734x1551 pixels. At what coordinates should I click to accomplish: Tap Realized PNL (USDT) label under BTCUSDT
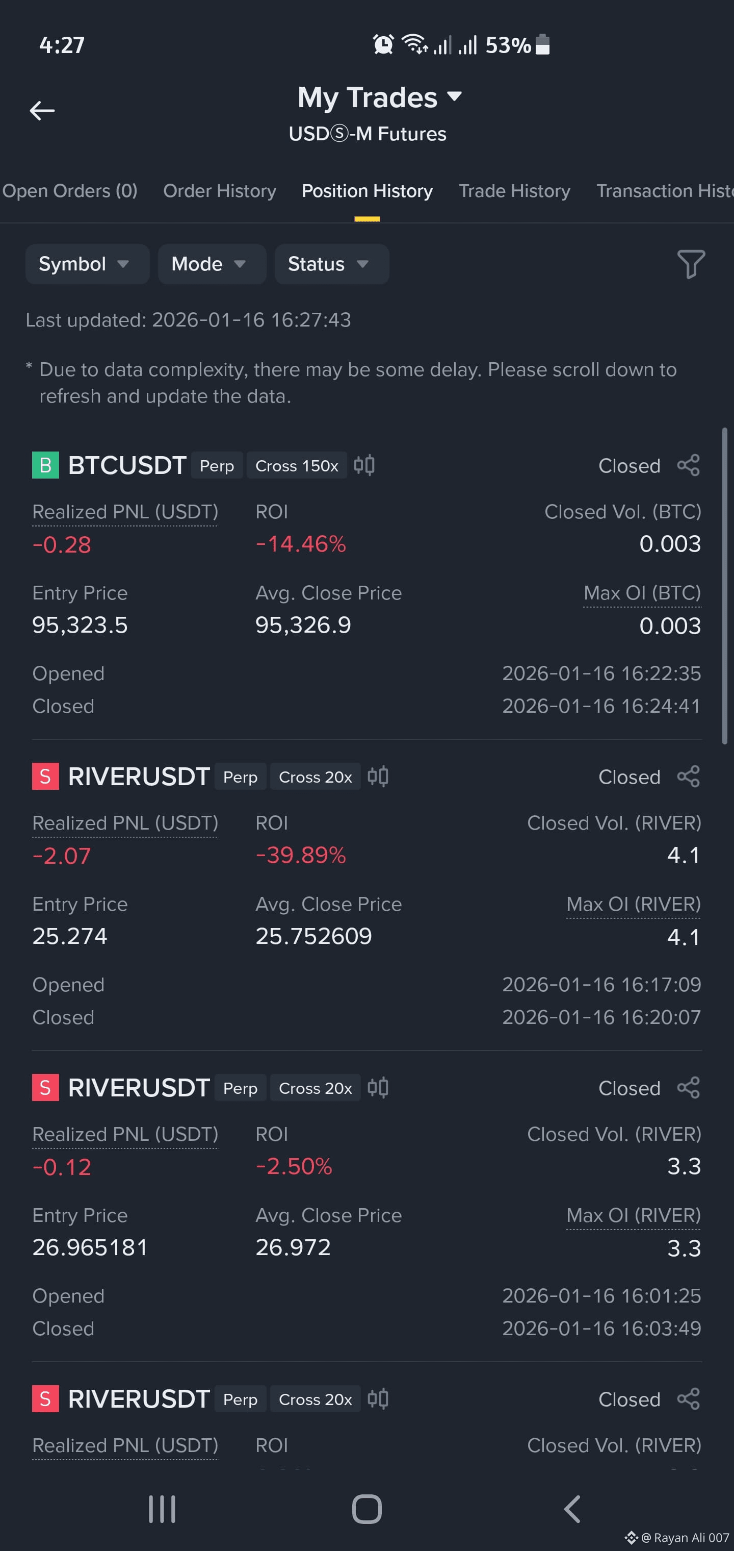click(125, 512)
